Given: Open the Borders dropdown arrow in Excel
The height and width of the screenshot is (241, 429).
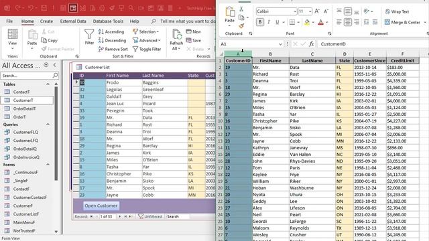Looking at the screenshot, I should pyautogui.click(x=298, y=22).
